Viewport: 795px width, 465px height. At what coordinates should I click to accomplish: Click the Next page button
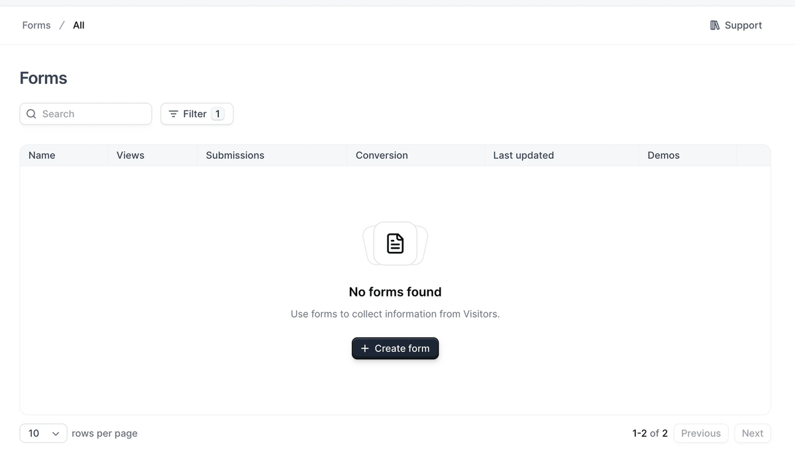pos(753,433)
